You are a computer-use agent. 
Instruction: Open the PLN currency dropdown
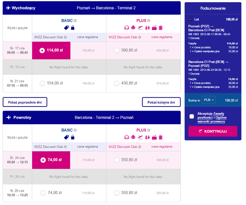(208, 100)
